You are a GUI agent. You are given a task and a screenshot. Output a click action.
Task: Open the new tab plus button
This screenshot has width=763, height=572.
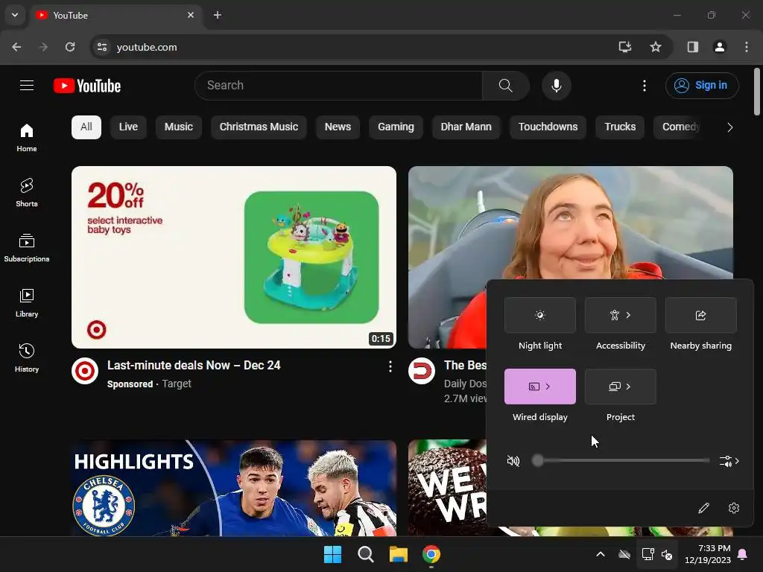(218, 15)
